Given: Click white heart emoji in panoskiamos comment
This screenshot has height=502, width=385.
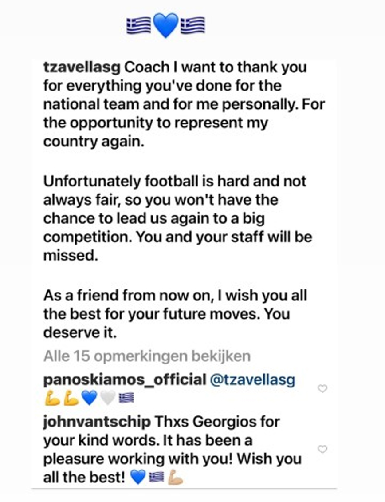Looking at the screenshot, I should click(107, 399).
